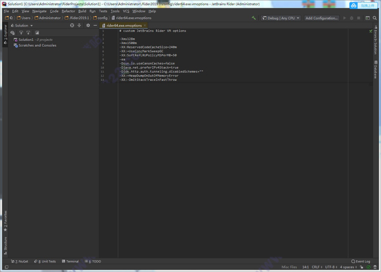The height and width of the screenshot is (272, 381).
Task: Open the Tests menu
Action: (x=103, y=11)
